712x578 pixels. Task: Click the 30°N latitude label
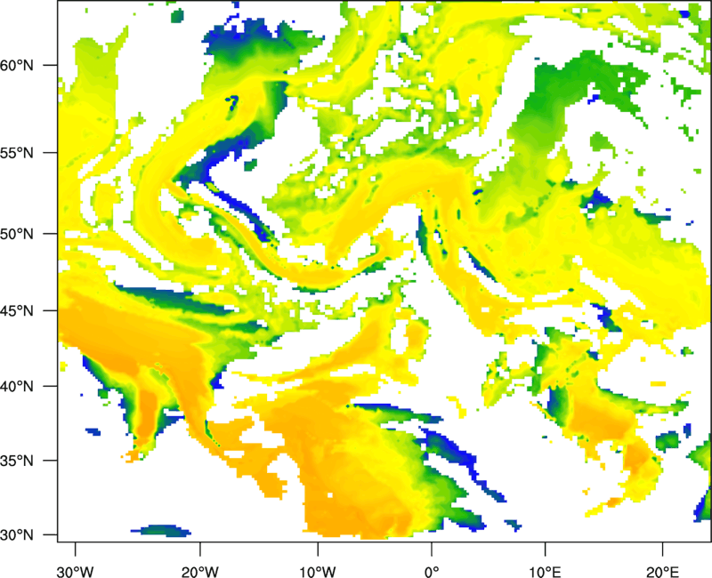pyautogui.click(x=17, y=535)
